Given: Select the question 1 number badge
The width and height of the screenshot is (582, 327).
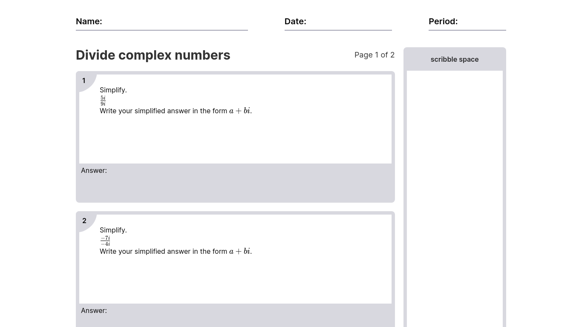Looking at the screenshot, I should [84, 81].
